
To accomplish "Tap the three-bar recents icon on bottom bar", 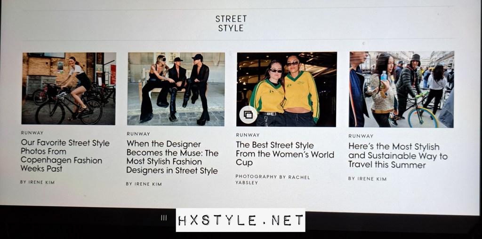I will [164, 217].
